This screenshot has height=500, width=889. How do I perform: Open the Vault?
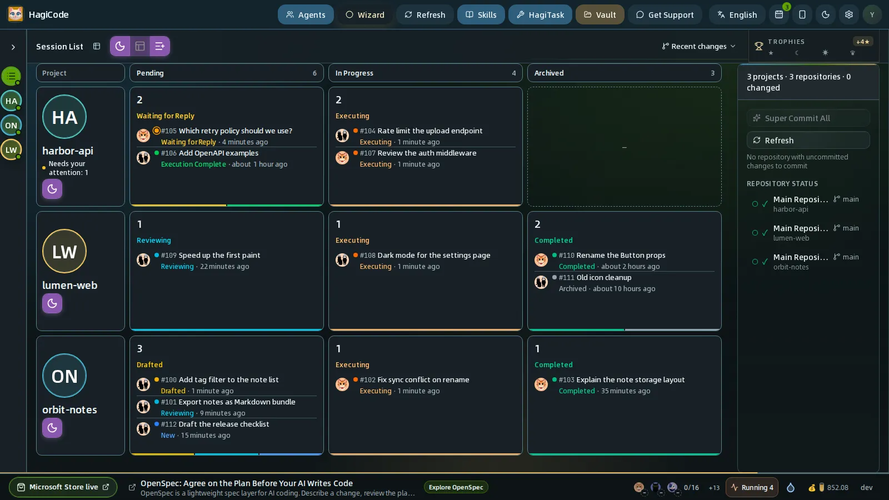pyautogui.click(x=600, y=14)
